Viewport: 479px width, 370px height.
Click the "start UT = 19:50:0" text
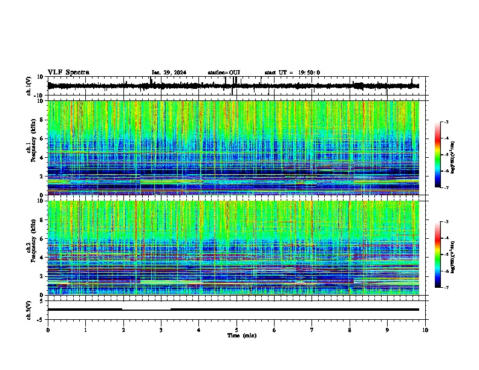pyautogui.click(x=292, y=73)
